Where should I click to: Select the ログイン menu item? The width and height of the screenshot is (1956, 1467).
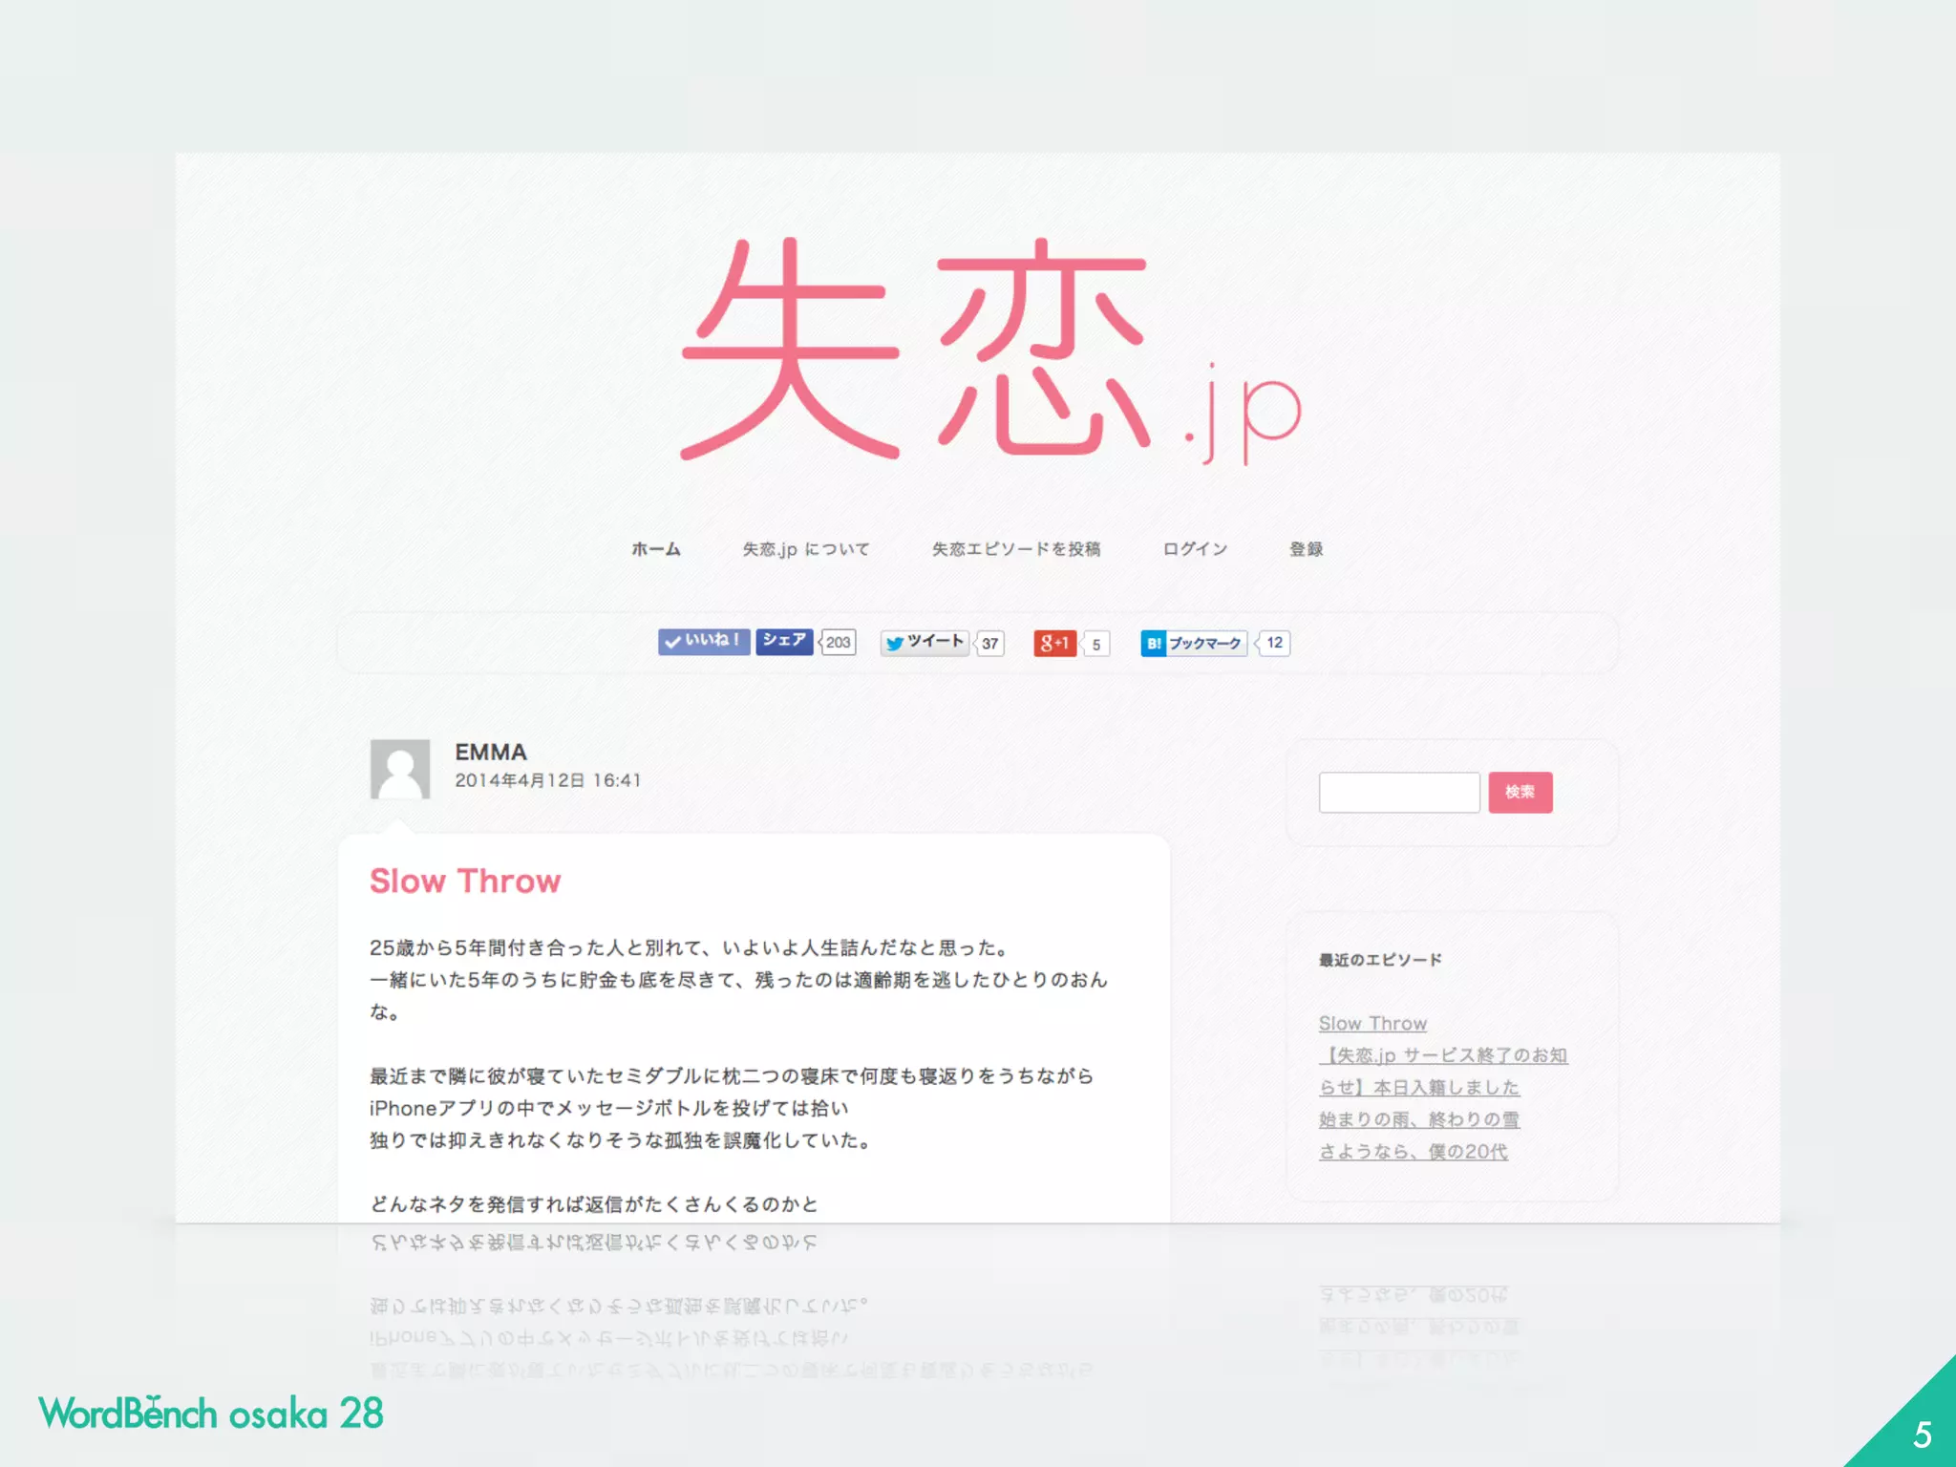point(1195,549)
